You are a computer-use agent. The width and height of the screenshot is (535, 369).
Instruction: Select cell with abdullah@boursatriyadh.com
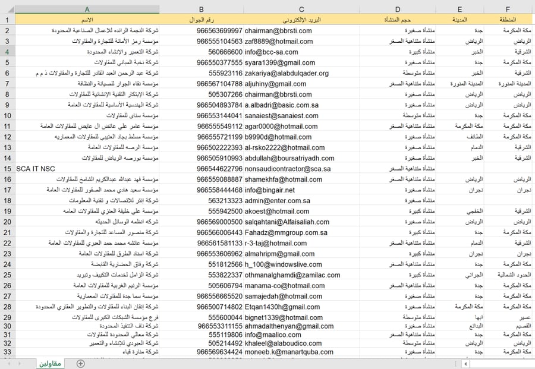point(301,158)
